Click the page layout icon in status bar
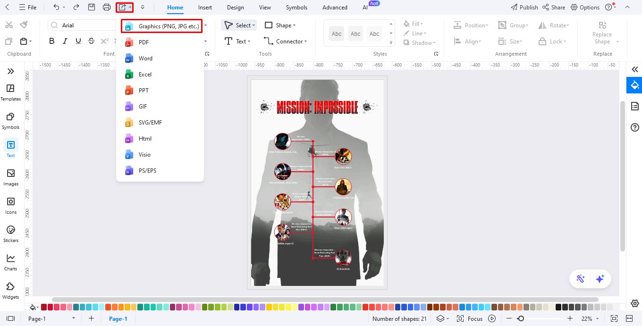This screenshot has height=326, width=642. [x=10, y=319]
